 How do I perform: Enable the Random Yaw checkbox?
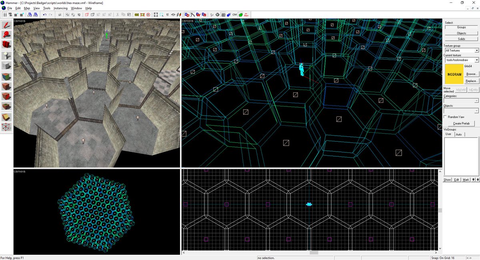pos(446,117)
